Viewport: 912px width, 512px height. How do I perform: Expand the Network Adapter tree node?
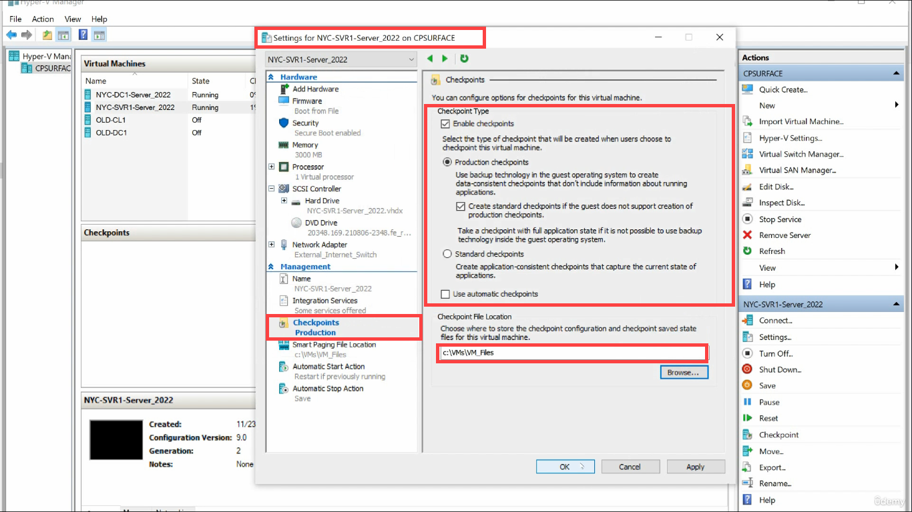coord(271,245)
